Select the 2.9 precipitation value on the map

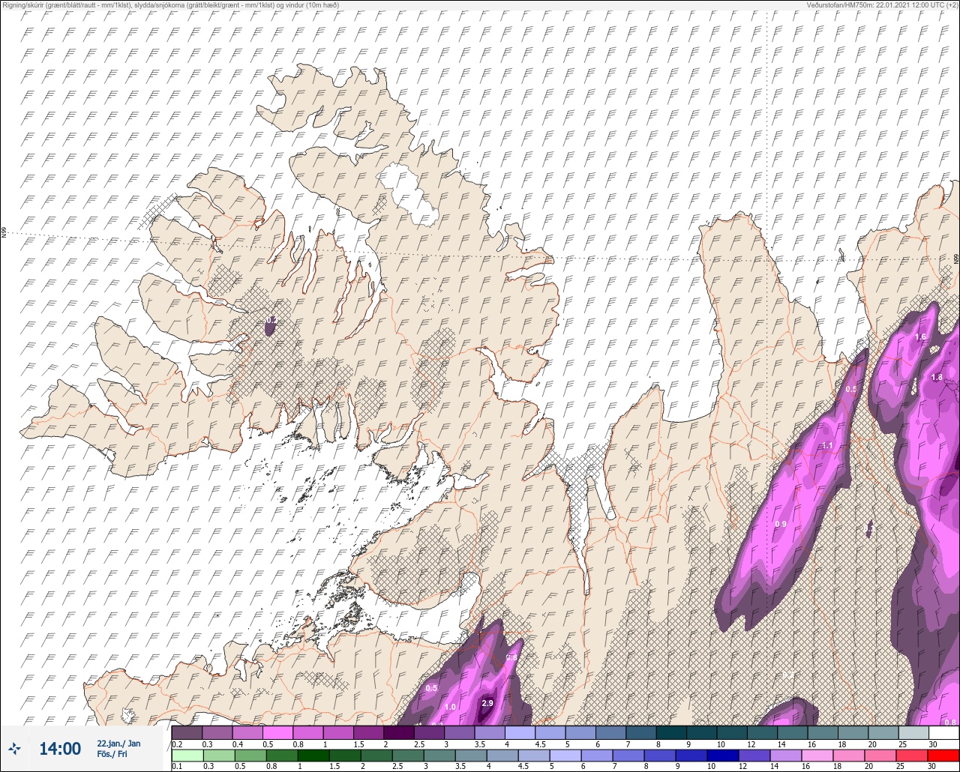pos(487,703)
